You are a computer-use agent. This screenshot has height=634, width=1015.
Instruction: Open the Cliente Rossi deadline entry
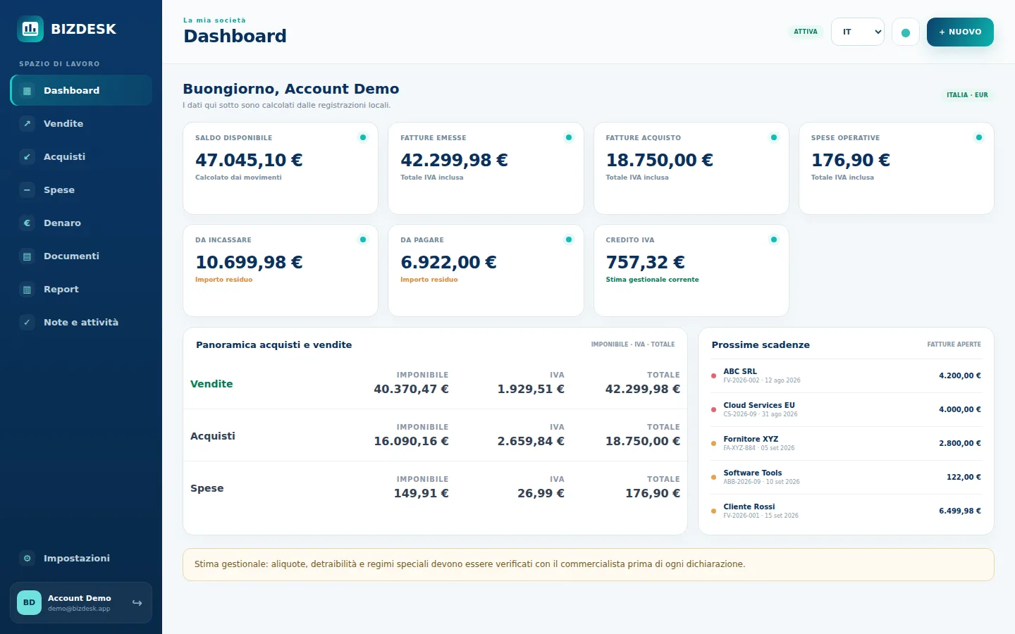(x=846, y=511)
